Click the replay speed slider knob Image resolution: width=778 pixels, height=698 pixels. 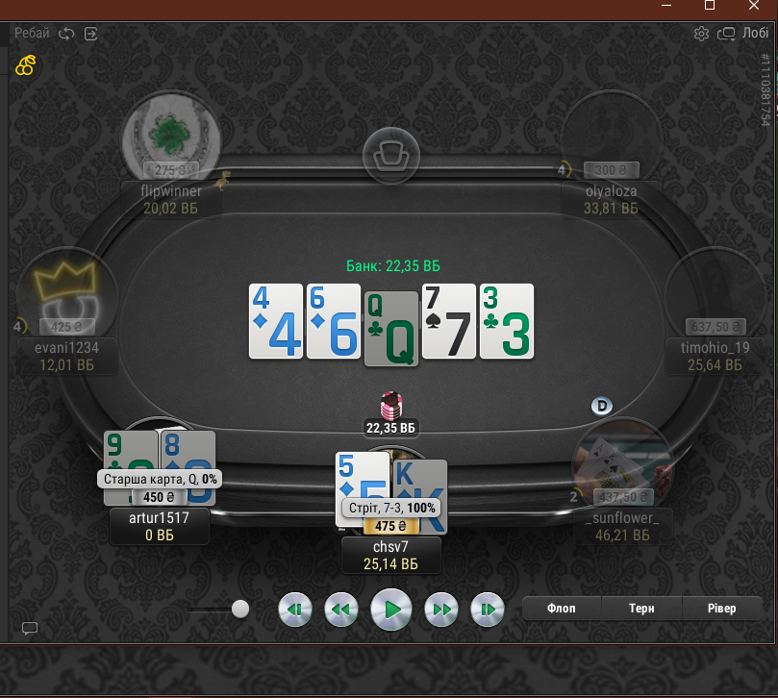(240, 609)
